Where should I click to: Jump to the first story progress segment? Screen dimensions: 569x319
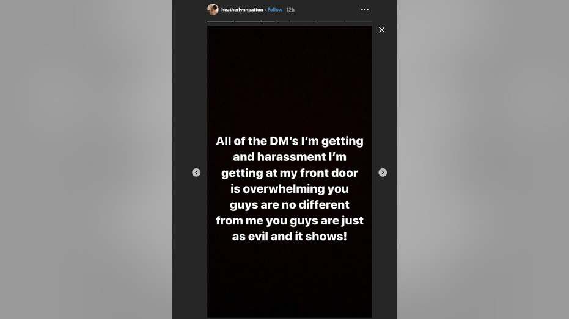[x=221, y=21]
